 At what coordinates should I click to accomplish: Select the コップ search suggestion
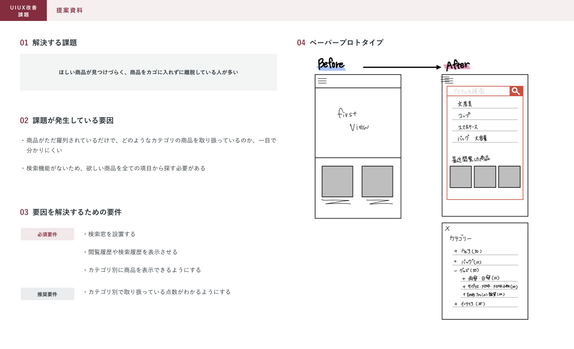[464, 116]
